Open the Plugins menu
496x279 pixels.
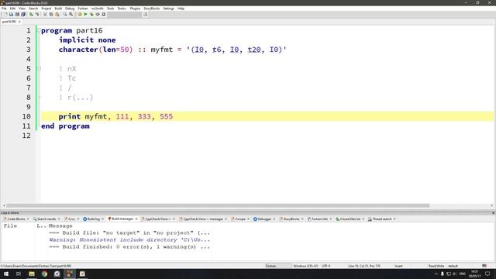coord(135,9)
